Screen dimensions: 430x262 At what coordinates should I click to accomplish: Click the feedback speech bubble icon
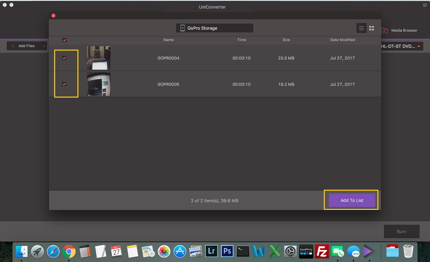(x=425, y=5)
